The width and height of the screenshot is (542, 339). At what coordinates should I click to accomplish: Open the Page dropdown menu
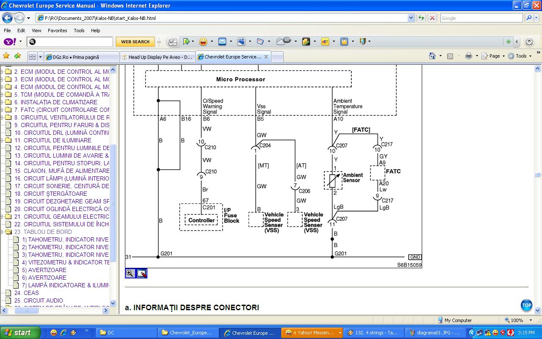[494, 56]
